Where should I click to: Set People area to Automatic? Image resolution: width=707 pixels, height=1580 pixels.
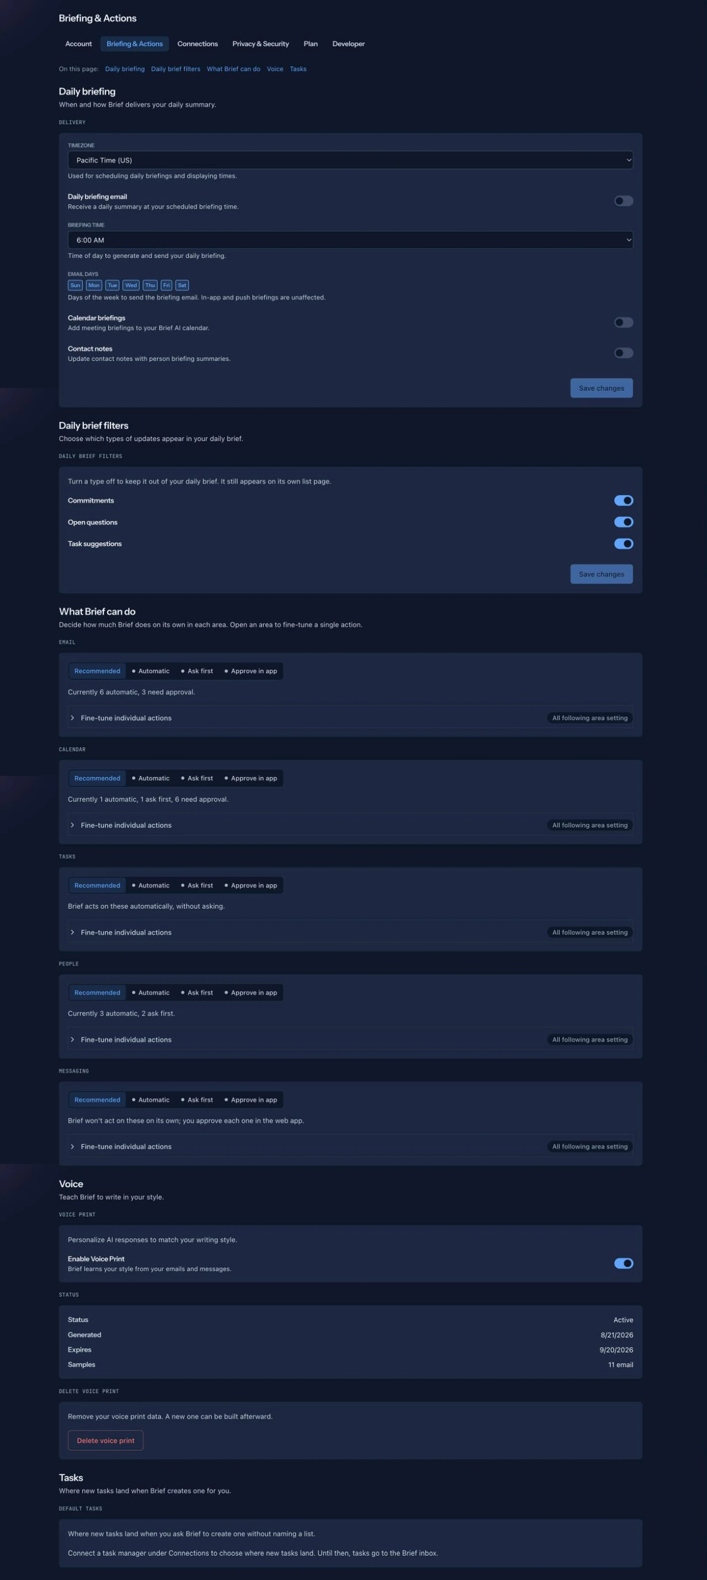click(151, 993)
